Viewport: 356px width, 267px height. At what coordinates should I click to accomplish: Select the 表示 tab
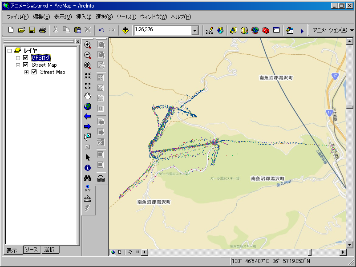(12, 250)
